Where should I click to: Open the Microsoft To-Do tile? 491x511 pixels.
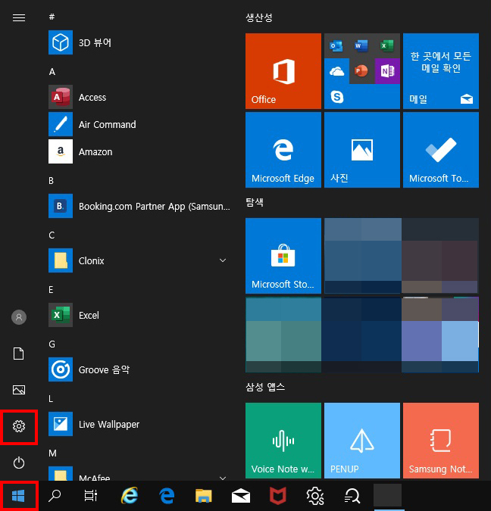(x=441, y=150)
